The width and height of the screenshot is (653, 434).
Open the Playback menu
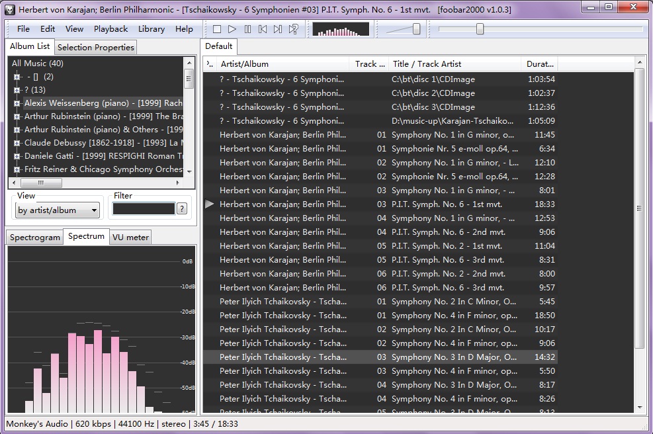click(110, 28)
